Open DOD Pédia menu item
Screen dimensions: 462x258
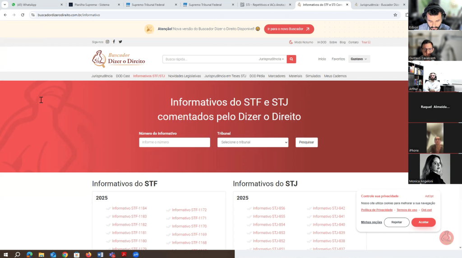click(257, 76)
